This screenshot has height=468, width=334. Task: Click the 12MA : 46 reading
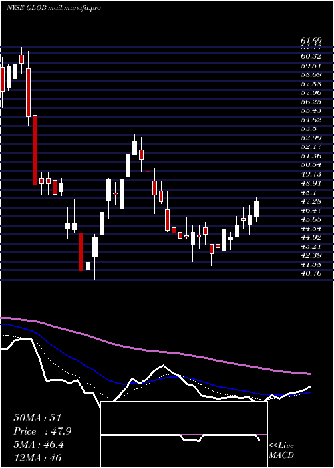37,458
